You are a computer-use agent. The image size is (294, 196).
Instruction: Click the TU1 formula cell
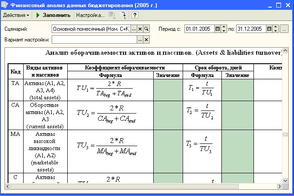[110, 90]
